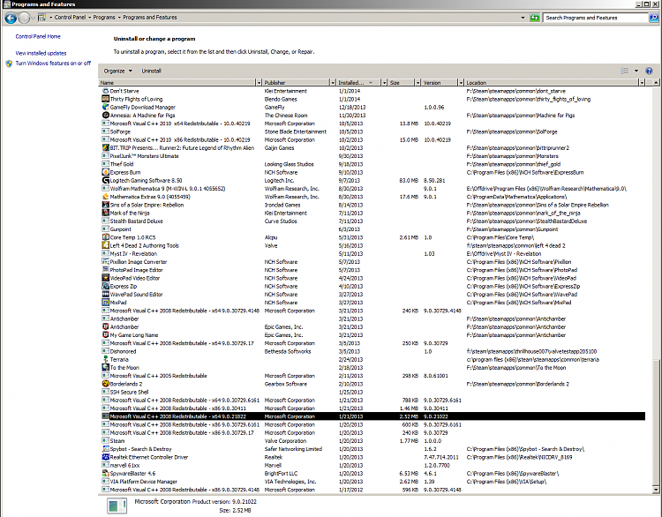662x517 pixels.
Task: Click the Sins of a Solar Empire icon
Action: tap(106, 205)
